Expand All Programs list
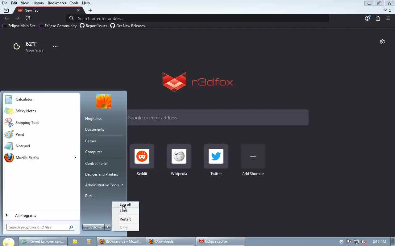Screen dimensions: 395x246 [x=41, y=216]
